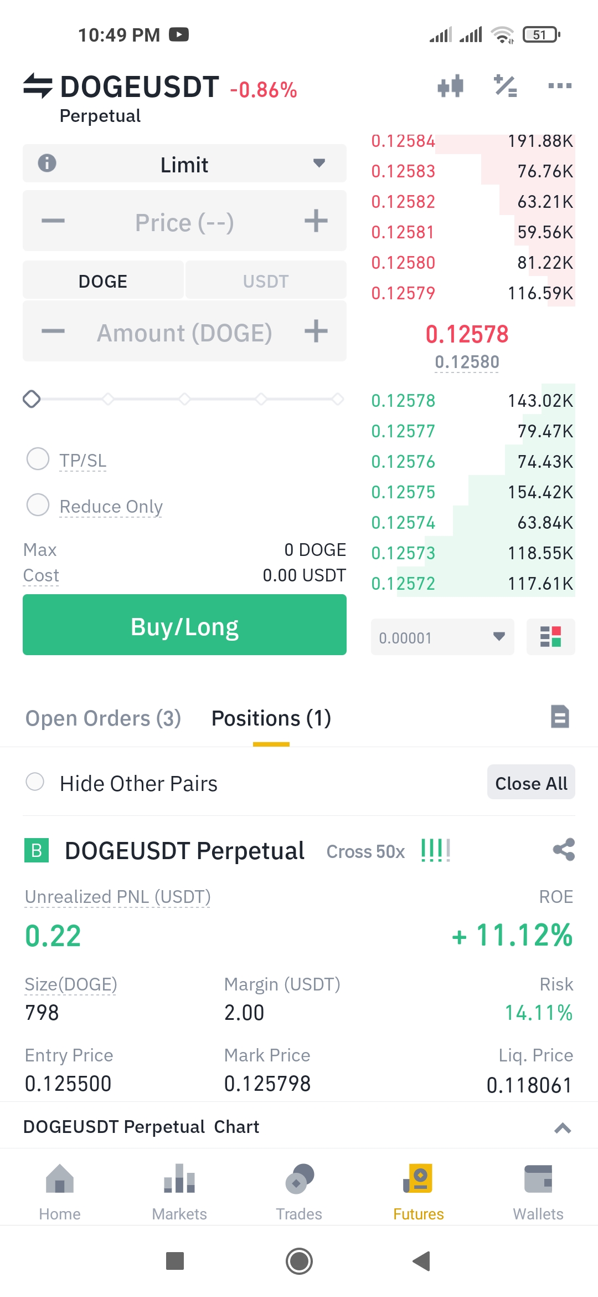Enable the TP/SL option
This screenshot has height=1297, width=598.
coord(38,459)
